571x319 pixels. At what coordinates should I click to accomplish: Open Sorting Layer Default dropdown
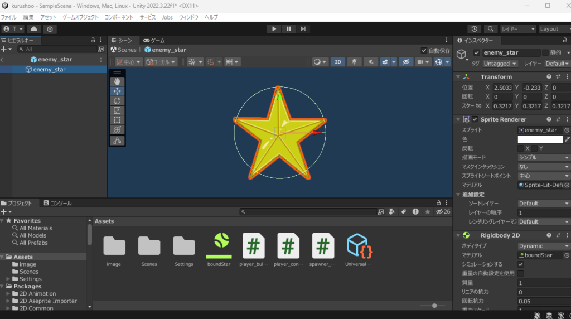point(544,203)
